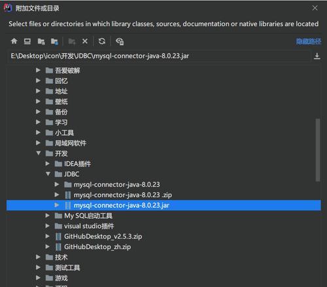Expand the 备份 folder
The height and width of the screenshot is (287, 327).
coord(38,111)
